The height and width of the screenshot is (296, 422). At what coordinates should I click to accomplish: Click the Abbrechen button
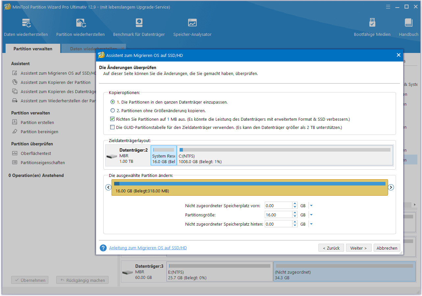pos(387,248)
